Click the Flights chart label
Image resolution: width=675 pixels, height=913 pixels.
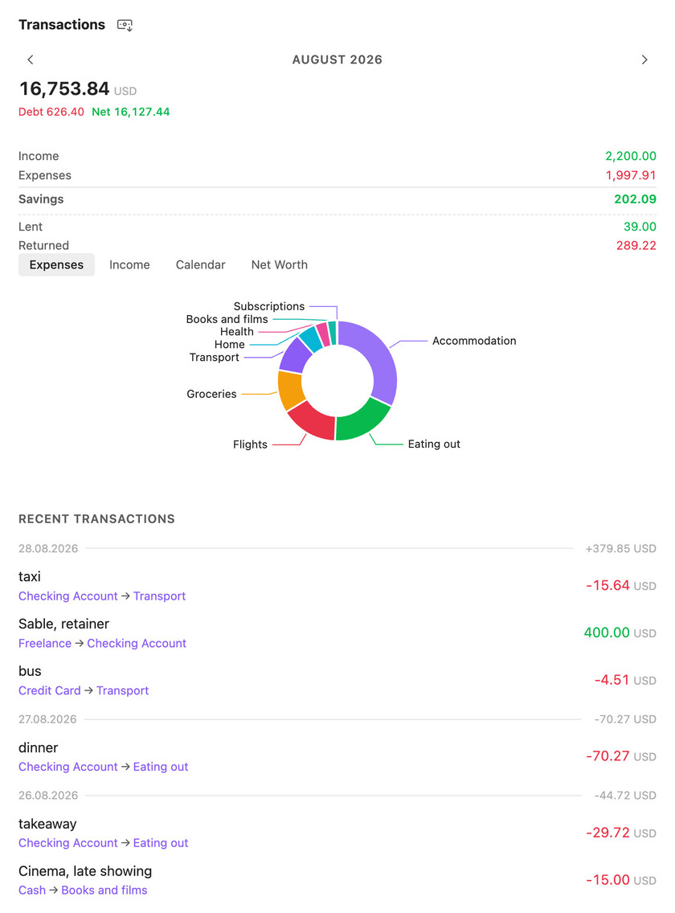tap(250, 444)
